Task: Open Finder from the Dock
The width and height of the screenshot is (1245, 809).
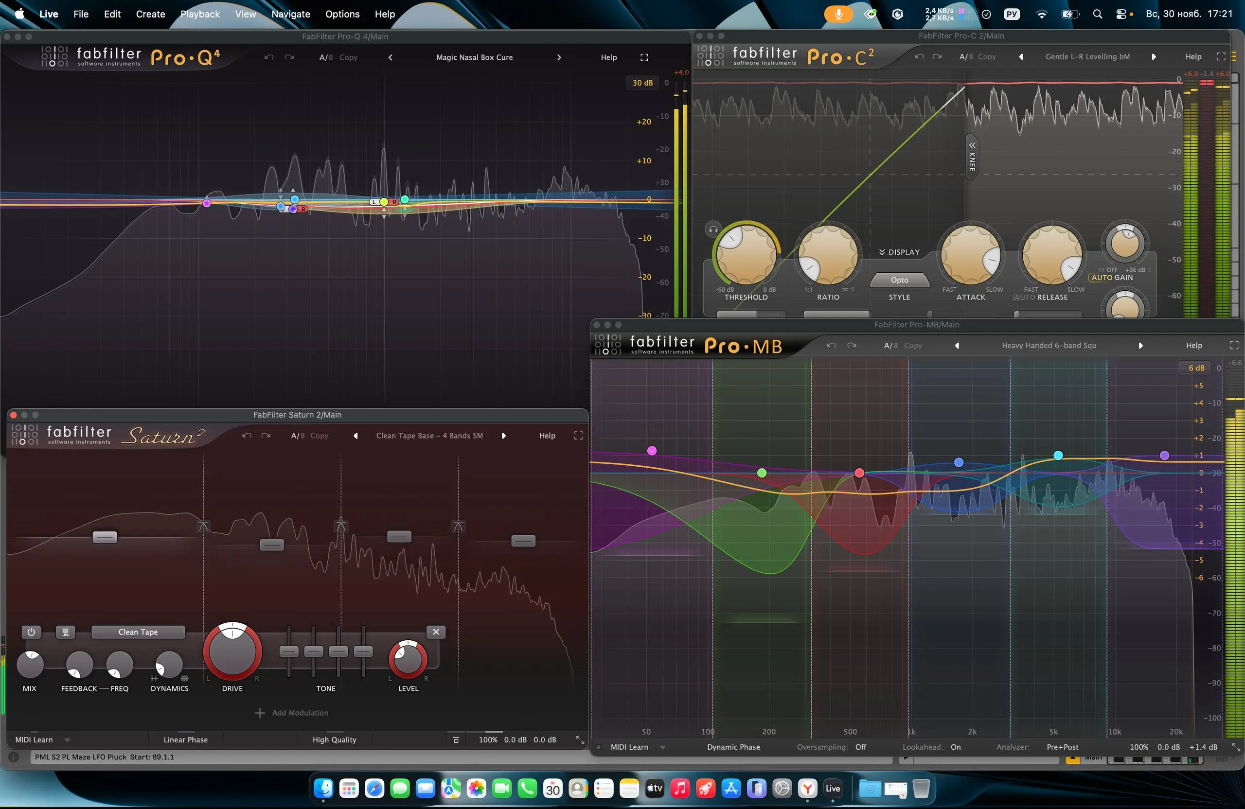Action: 323,788
